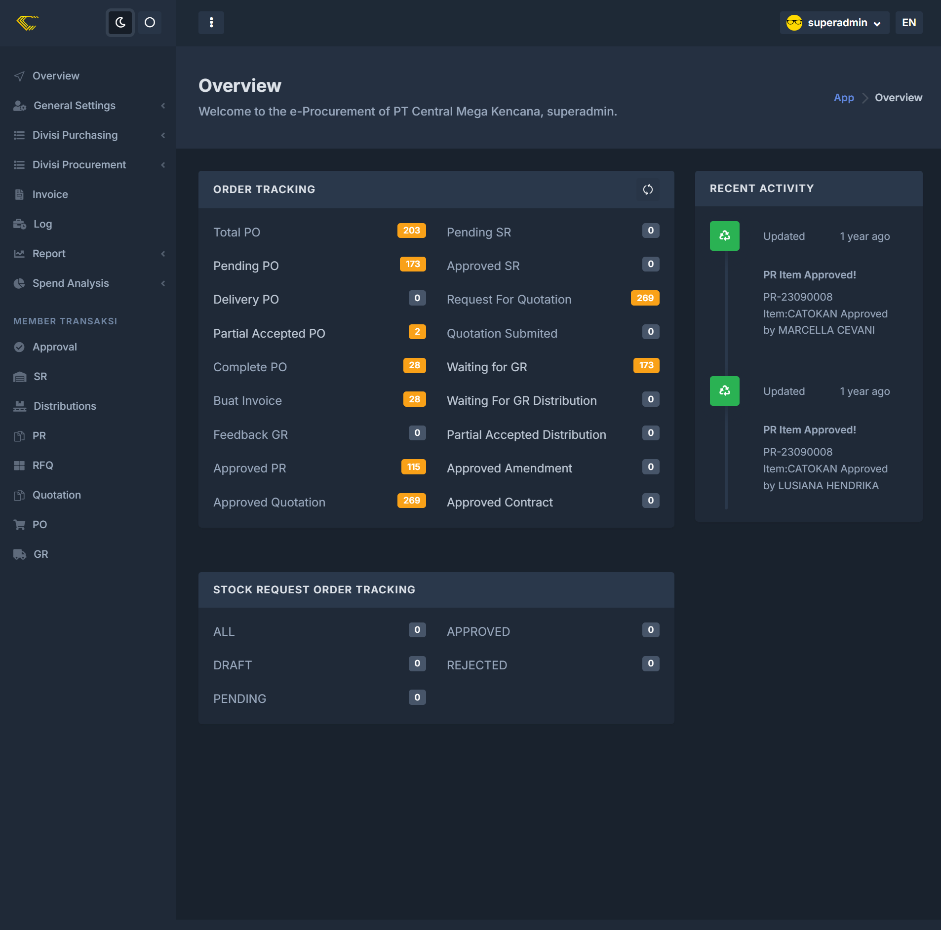The image size is (941, 930).
Task: Click the GR truck icon in sidebar
Action: click(20, 554)
